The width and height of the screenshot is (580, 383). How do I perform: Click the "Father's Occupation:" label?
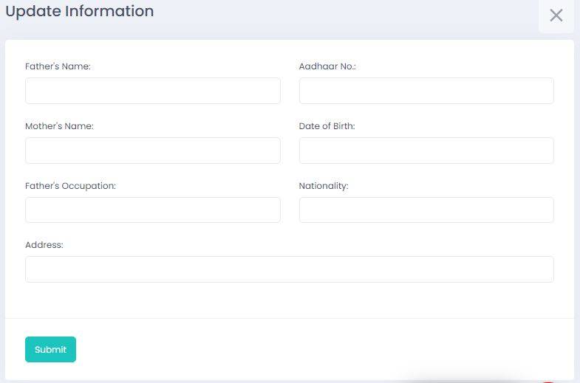click(x=70, y=186)
